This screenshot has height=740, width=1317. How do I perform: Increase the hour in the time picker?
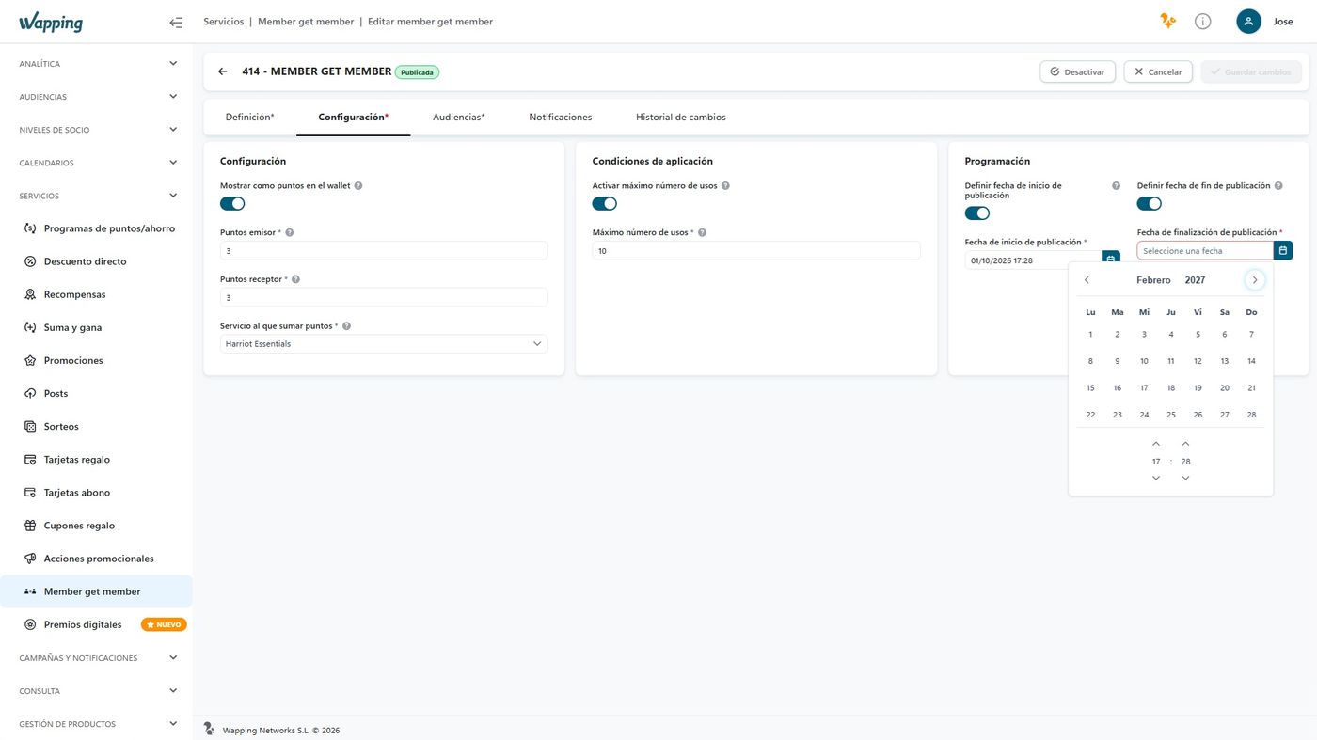(x=1156, y=444)
